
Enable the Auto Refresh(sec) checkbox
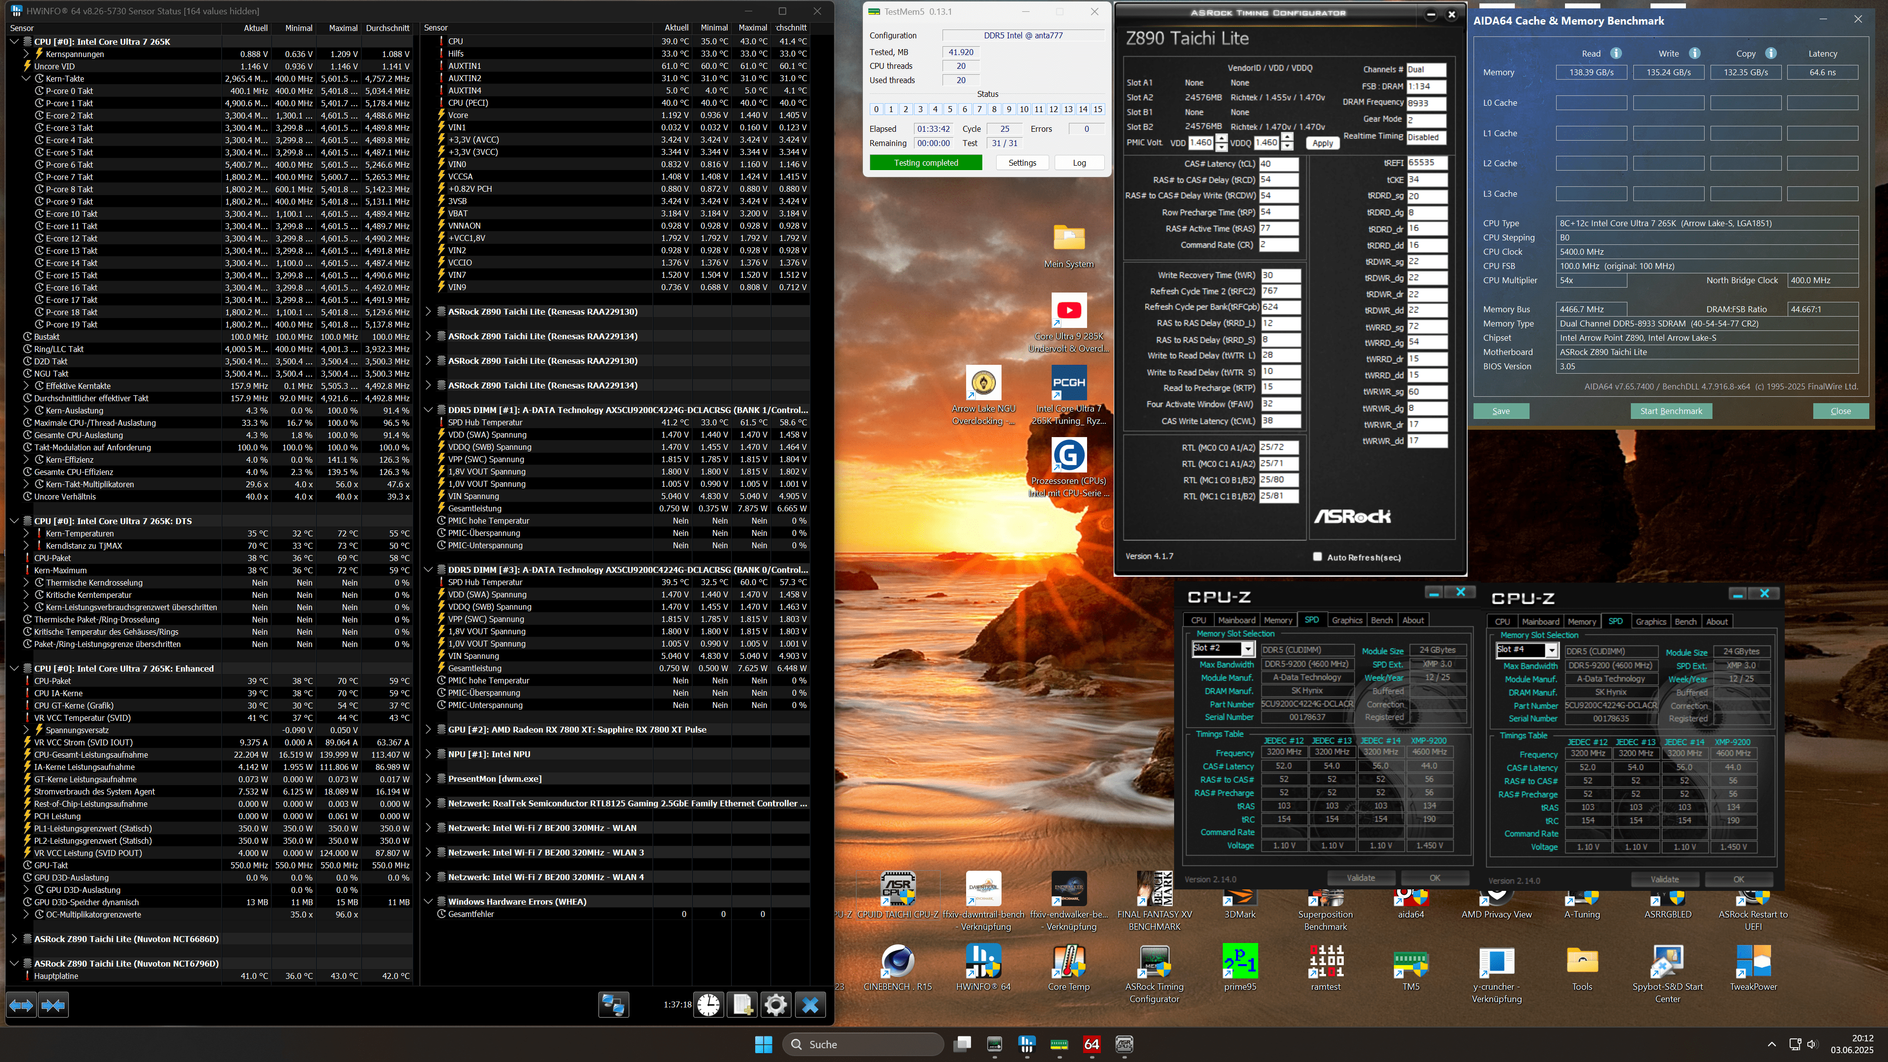(x=1317, y=556)
